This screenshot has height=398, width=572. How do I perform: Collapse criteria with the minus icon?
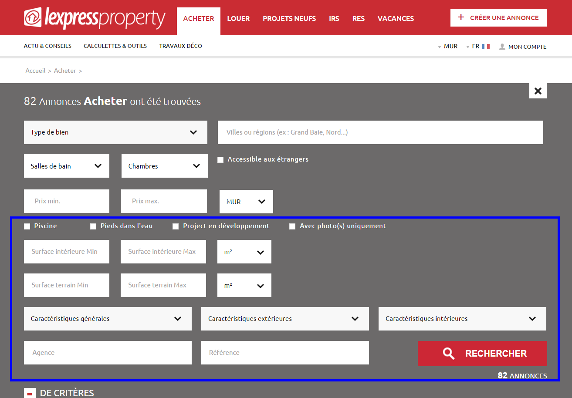point(30,393)
